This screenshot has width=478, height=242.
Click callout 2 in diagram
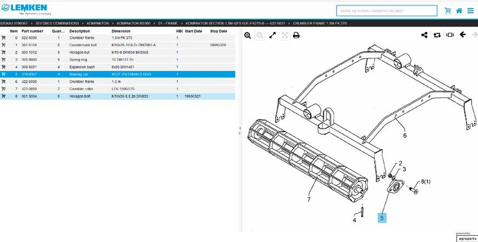[401, 164]
